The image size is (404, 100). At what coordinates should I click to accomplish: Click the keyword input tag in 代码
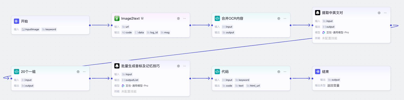[x=242, y=80]
